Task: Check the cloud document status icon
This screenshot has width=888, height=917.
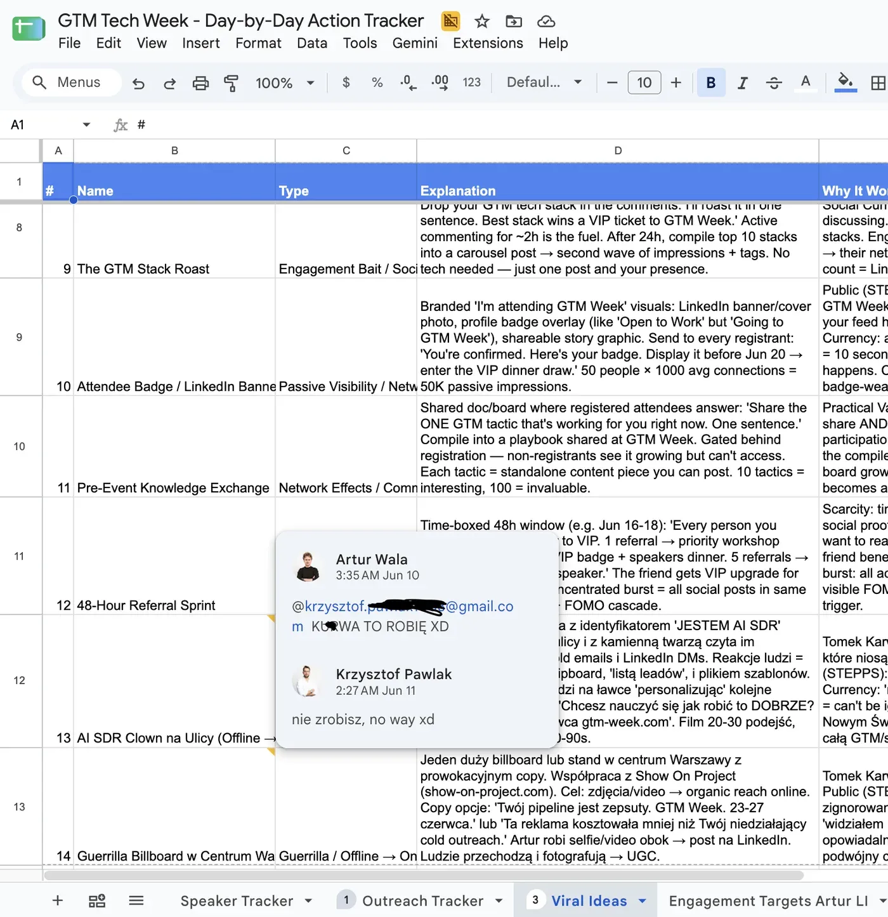Action: [x=546, y=22]
